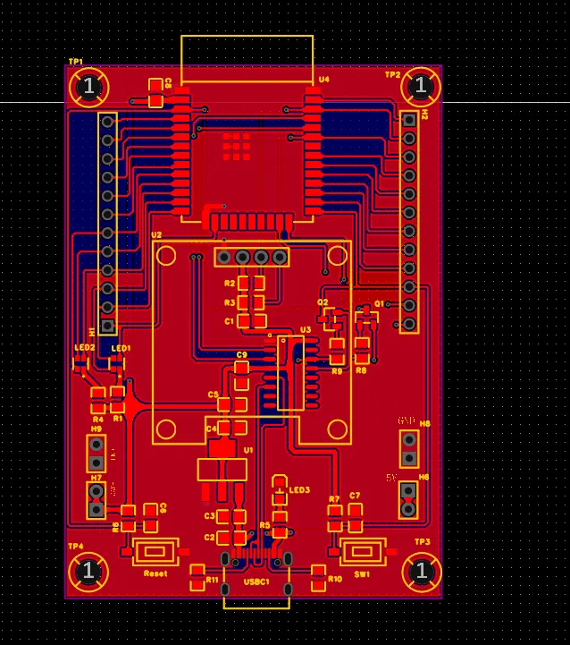Select the Reset push button footprint
Screen dimensions: 570x645
(x=155, y=552)
